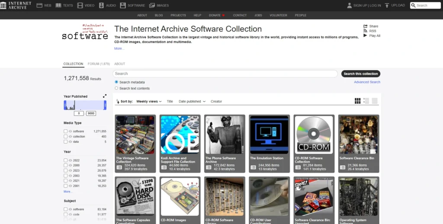Check the software media type checkbox
This screenshot has width=443, height=224.
(x=66, y=131)
